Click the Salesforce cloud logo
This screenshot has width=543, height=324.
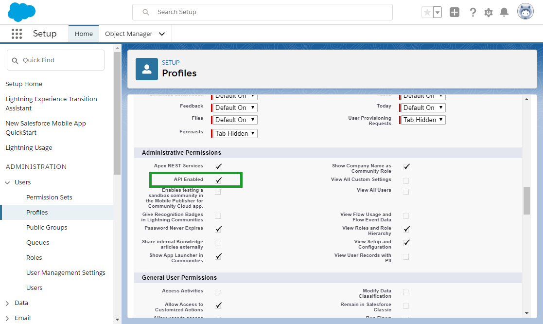[x=21, y=12]
